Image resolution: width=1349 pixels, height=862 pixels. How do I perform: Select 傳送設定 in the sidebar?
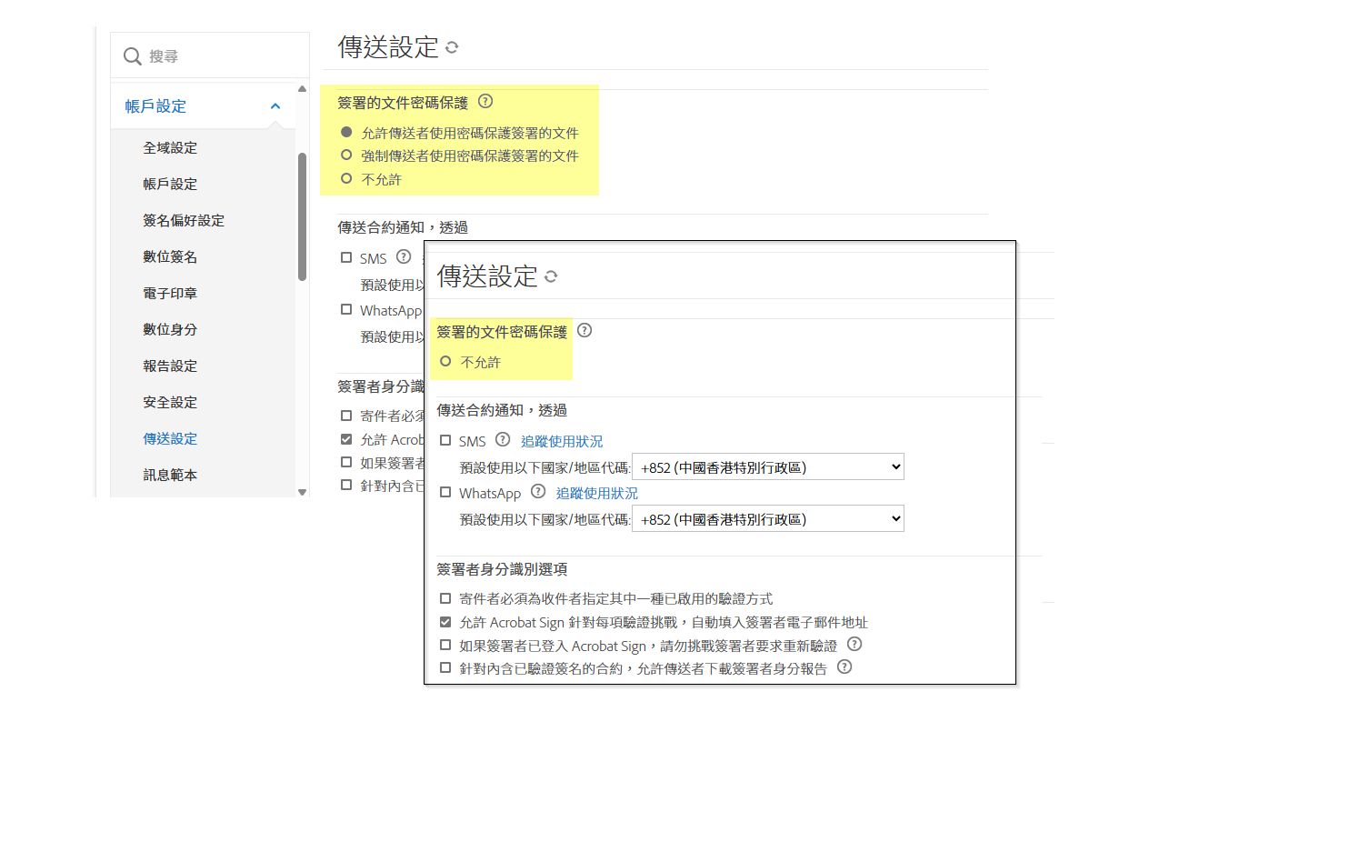[x=170, y=438]
